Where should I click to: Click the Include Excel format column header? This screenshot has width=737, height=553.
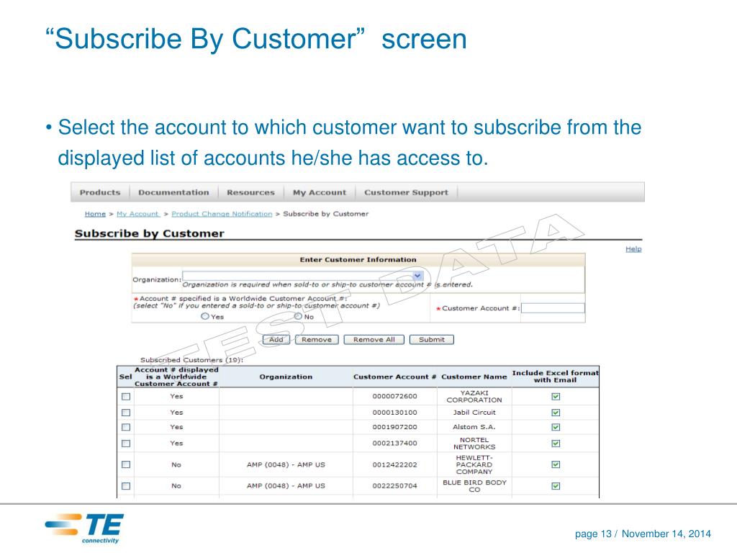[556, 376]
